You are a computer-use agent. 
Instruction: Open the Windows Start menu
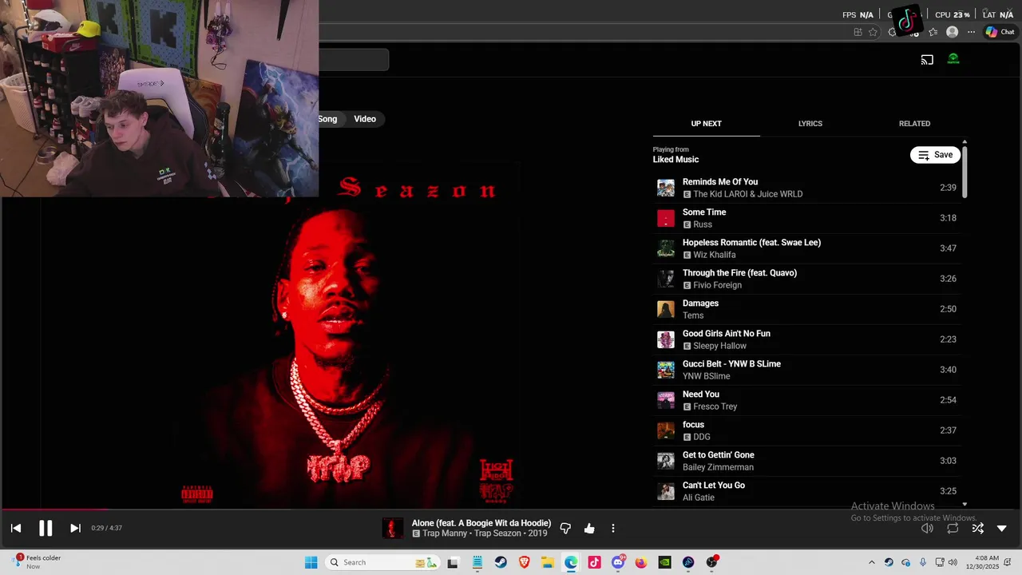coord(311,562)
